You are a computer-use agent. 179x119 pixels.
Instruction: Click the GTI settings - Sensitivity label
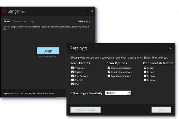click(x=87, y=93)
